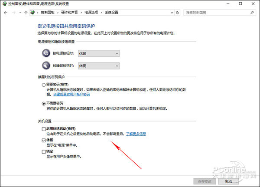Open the 按电源按钮时 dropdown

(x=99, y=53)
